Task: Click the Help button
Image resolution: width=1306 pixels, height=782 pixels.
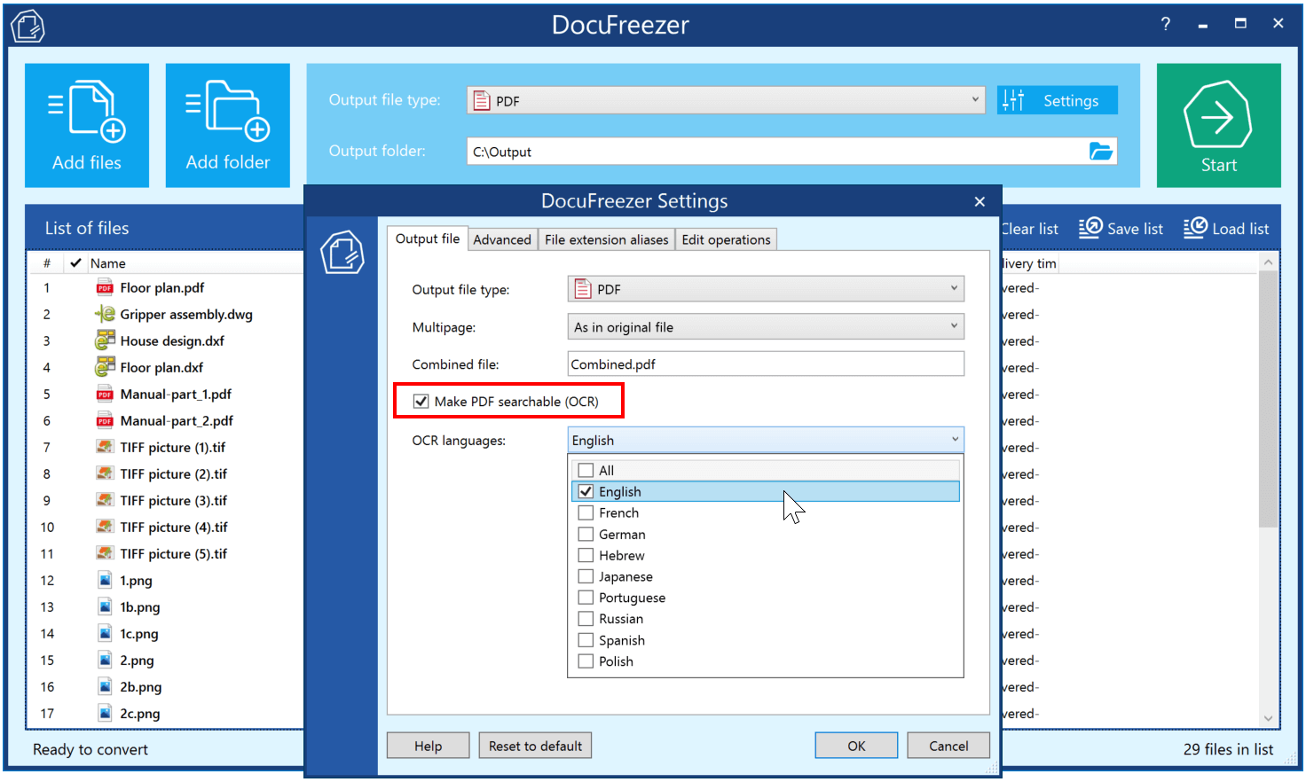Action: tap(428, 745)
